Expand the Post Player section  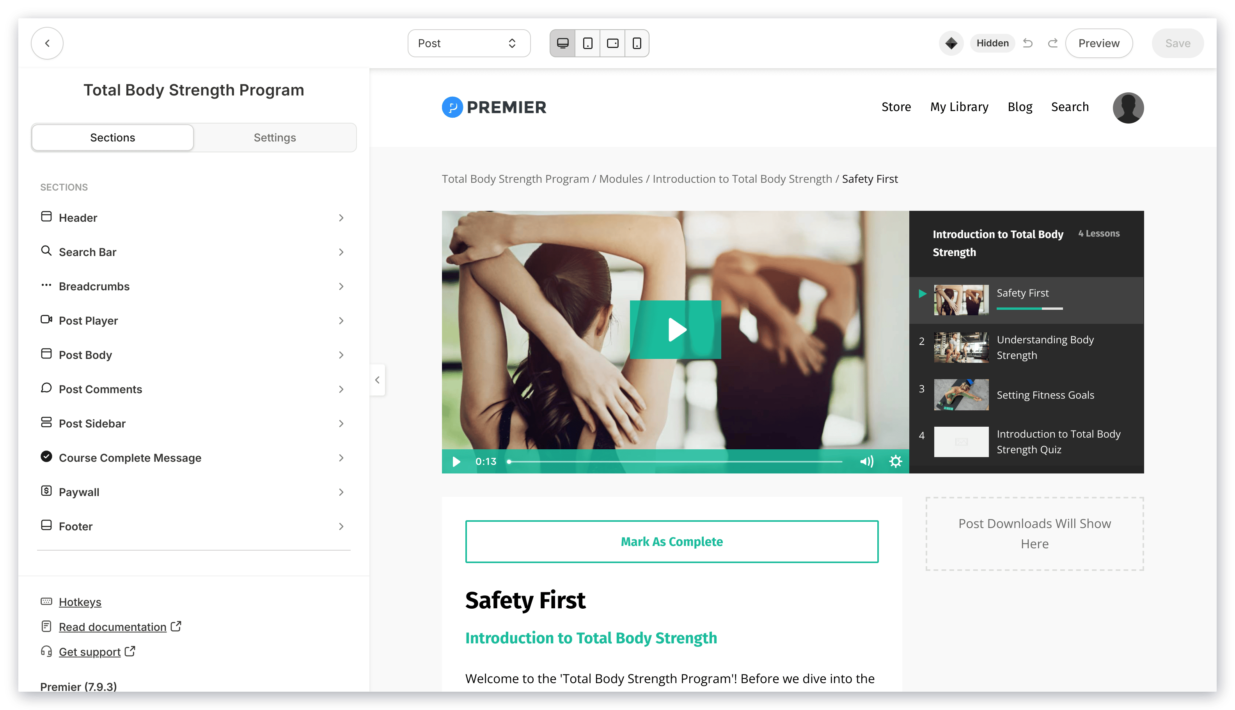(x=193, y=320)
